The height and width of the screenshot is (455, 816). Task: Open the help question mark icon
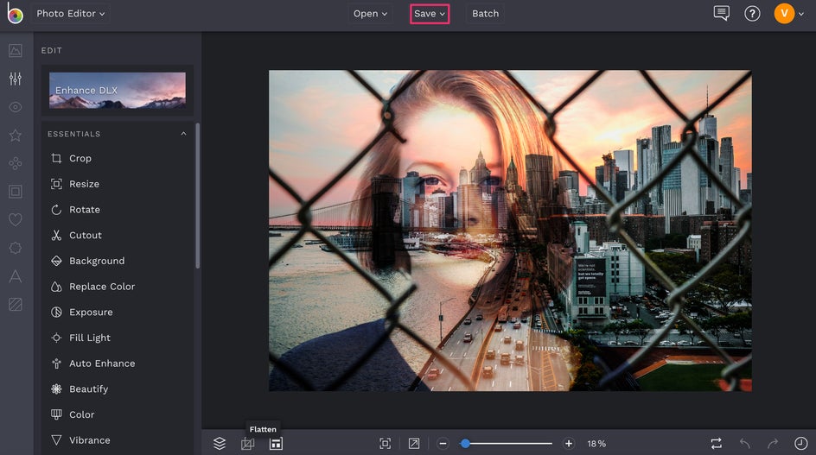752,14
